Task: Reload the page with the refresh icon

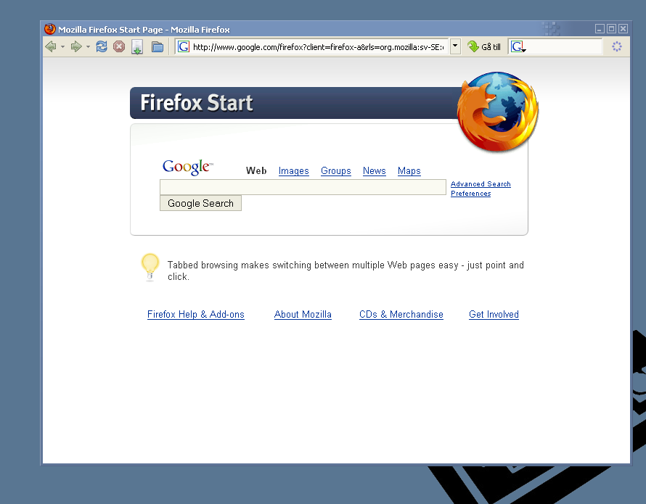Action: click(102, 46)
